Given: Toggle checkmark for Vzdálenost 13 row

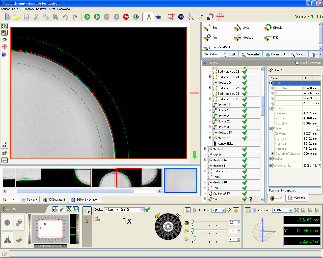Looking at the screenshot, I should (245, 193).
